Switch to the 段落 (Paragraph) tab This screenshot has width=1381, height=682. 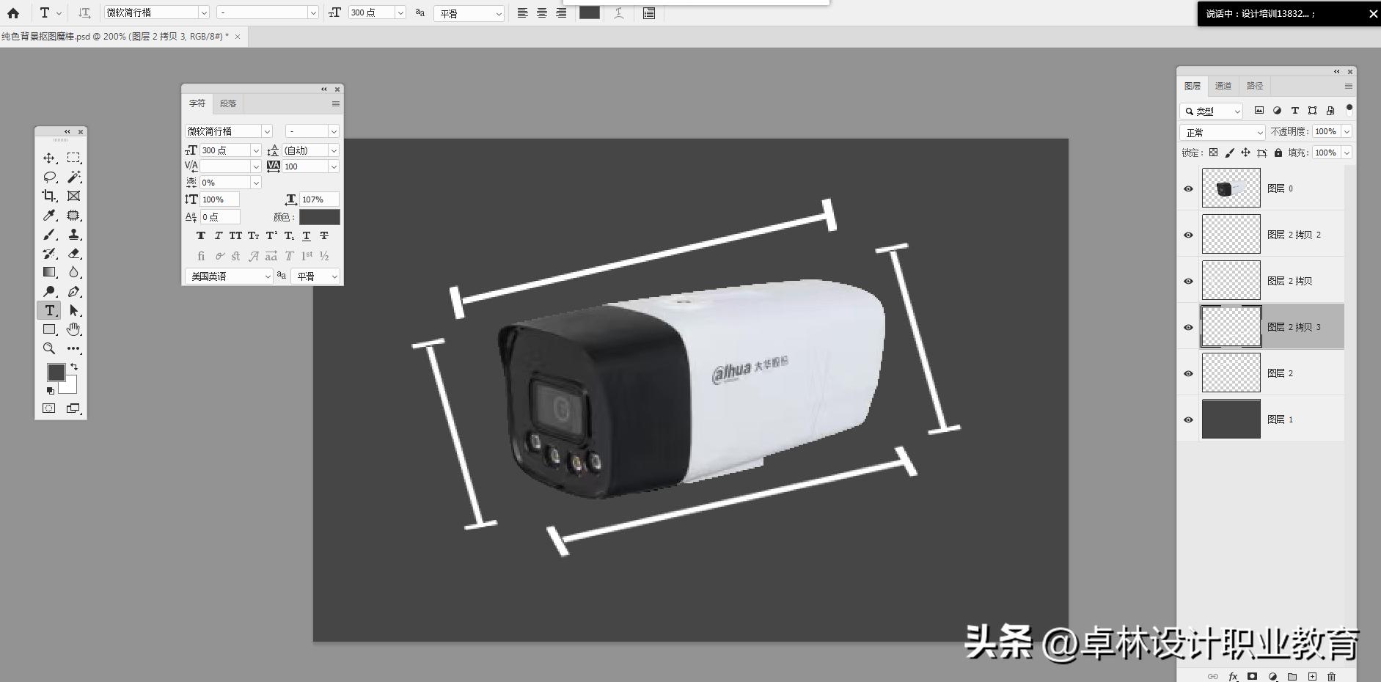[x=228, y=103]
